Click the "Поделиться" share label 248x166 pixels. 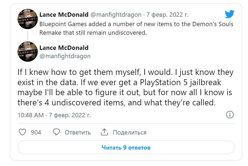130,133
